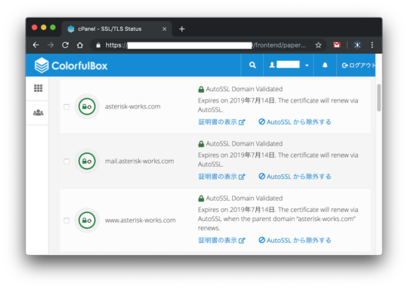The height and width of the screenshot is (289, 408).
Task: Select the mail.asterisk-works.com checkbox
Action: [66, 161]
